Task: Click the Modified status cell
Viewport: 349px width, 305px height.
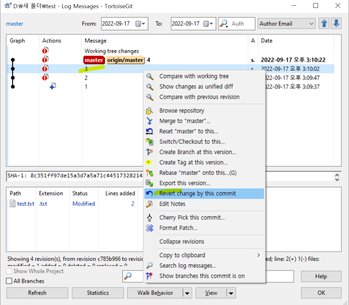Action: pyautogui.click(x=84, y=204)
